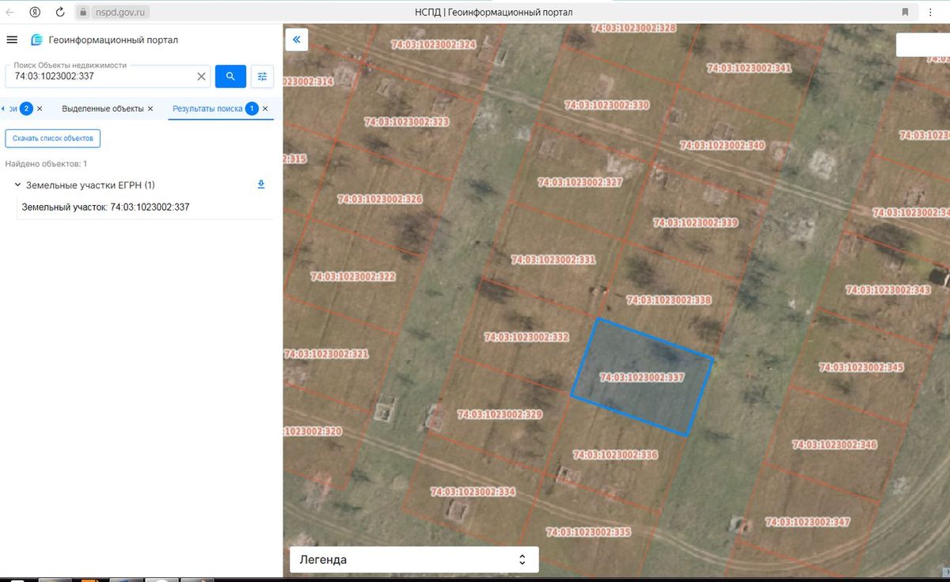Click parcel label 74:03:1023002:340 on map
Screen dimensions: 950x582
(x=722, y=146)
